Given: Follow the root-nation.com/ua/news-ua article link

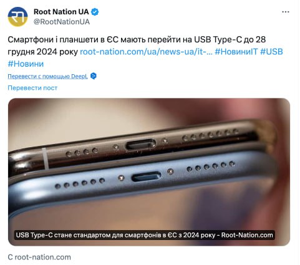Looking at the screenshot, I should point(146,52).
